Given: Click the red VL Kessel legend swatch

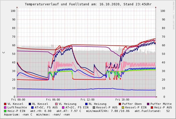Looking at the screenshot, I should pyautogui.click(x=5, y=104).
